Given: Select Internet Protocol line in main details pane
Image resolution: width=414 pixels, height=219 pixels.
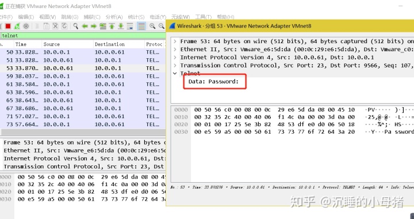Looking at the screenshot, I should pyautogui.click(x=85, y=158).
